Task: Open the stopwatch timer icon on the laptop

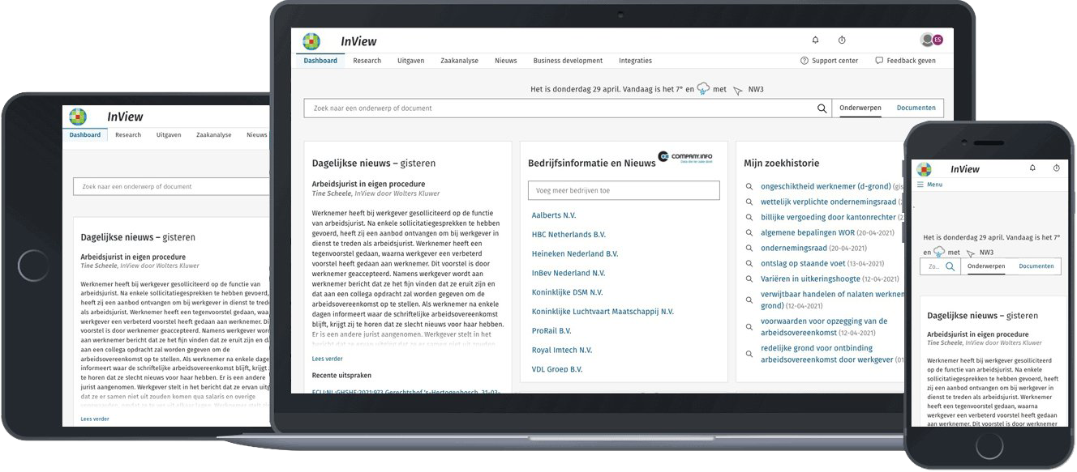Action: 842,40
